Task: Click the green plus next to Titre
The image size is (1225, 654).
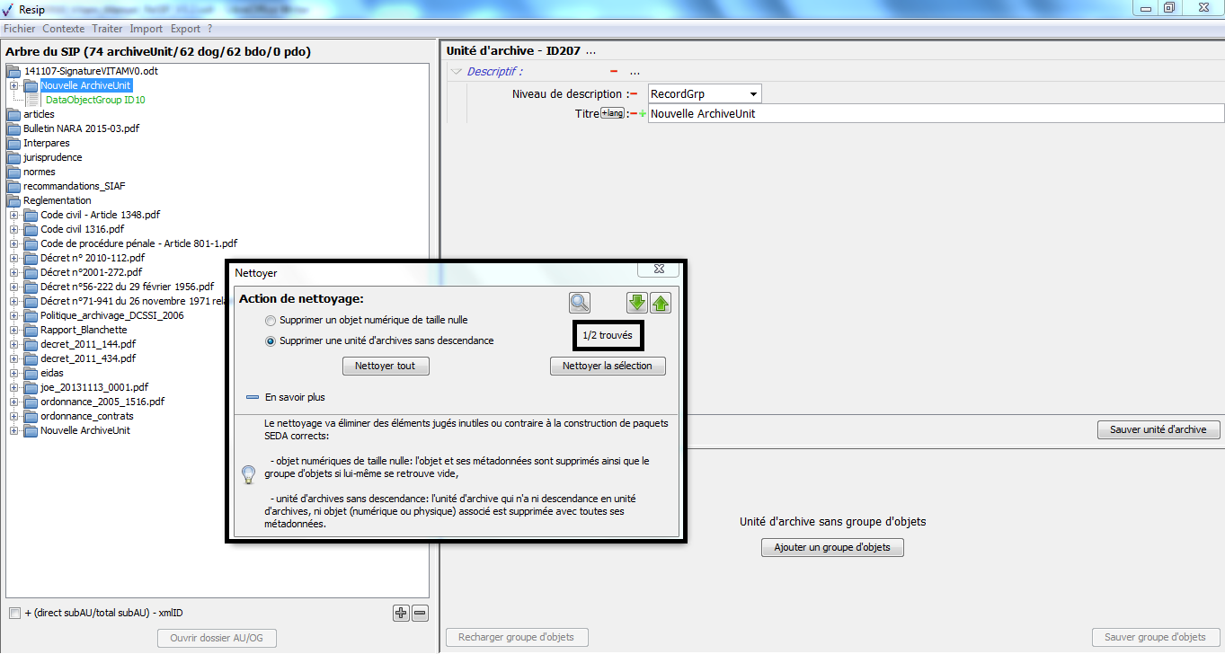Action: (x=643, y=114)
